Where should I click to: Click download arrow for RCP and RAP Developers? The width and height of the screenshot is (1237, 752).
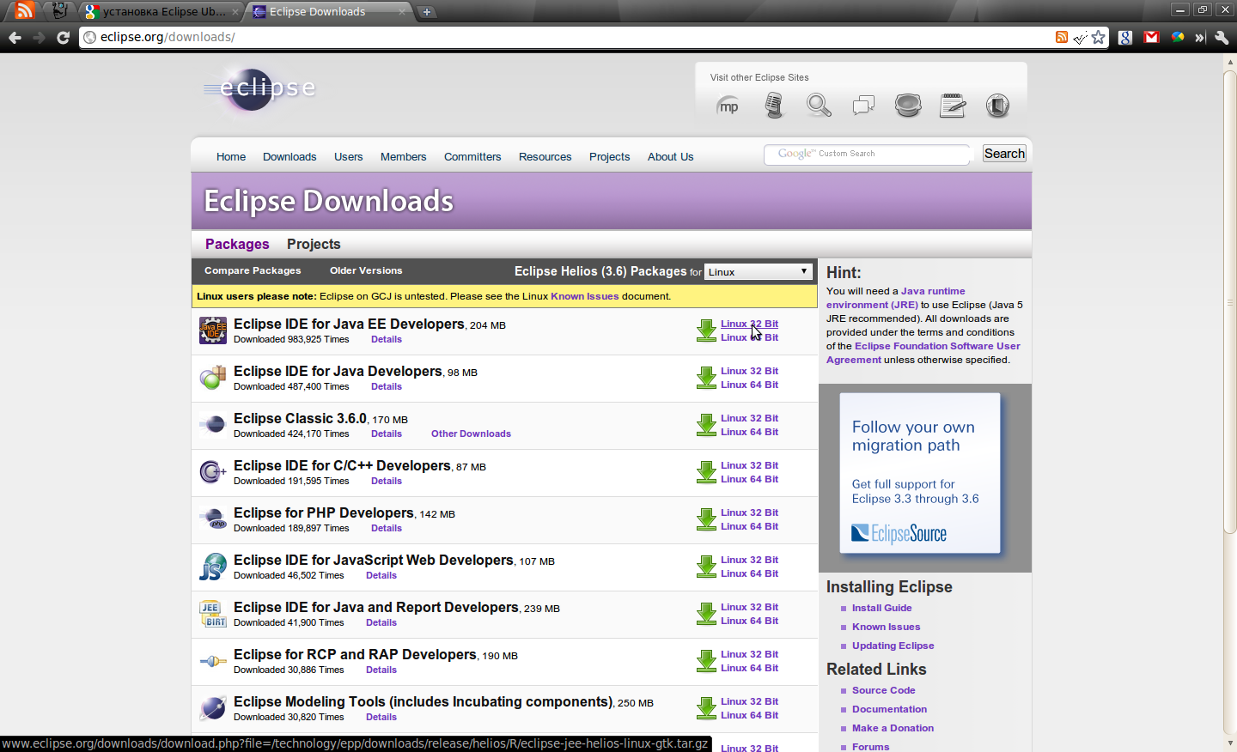706,661
